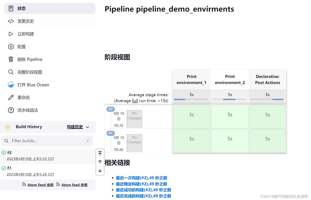Image resolution: width=311 pixels, height=200 pixels.
Task: Open the 状态 menu item
Action: coord(50,9)
